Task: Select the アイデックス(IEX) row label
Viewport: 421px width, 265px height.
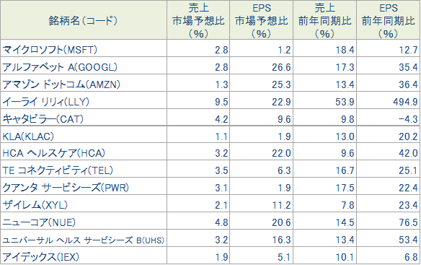Action: (41, 257)
